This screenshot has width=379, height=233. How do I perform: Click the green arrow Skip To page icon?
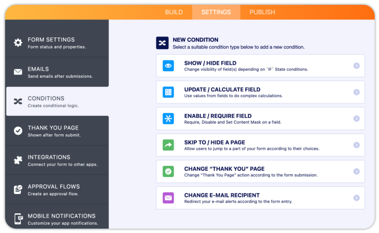coord(168,145)
